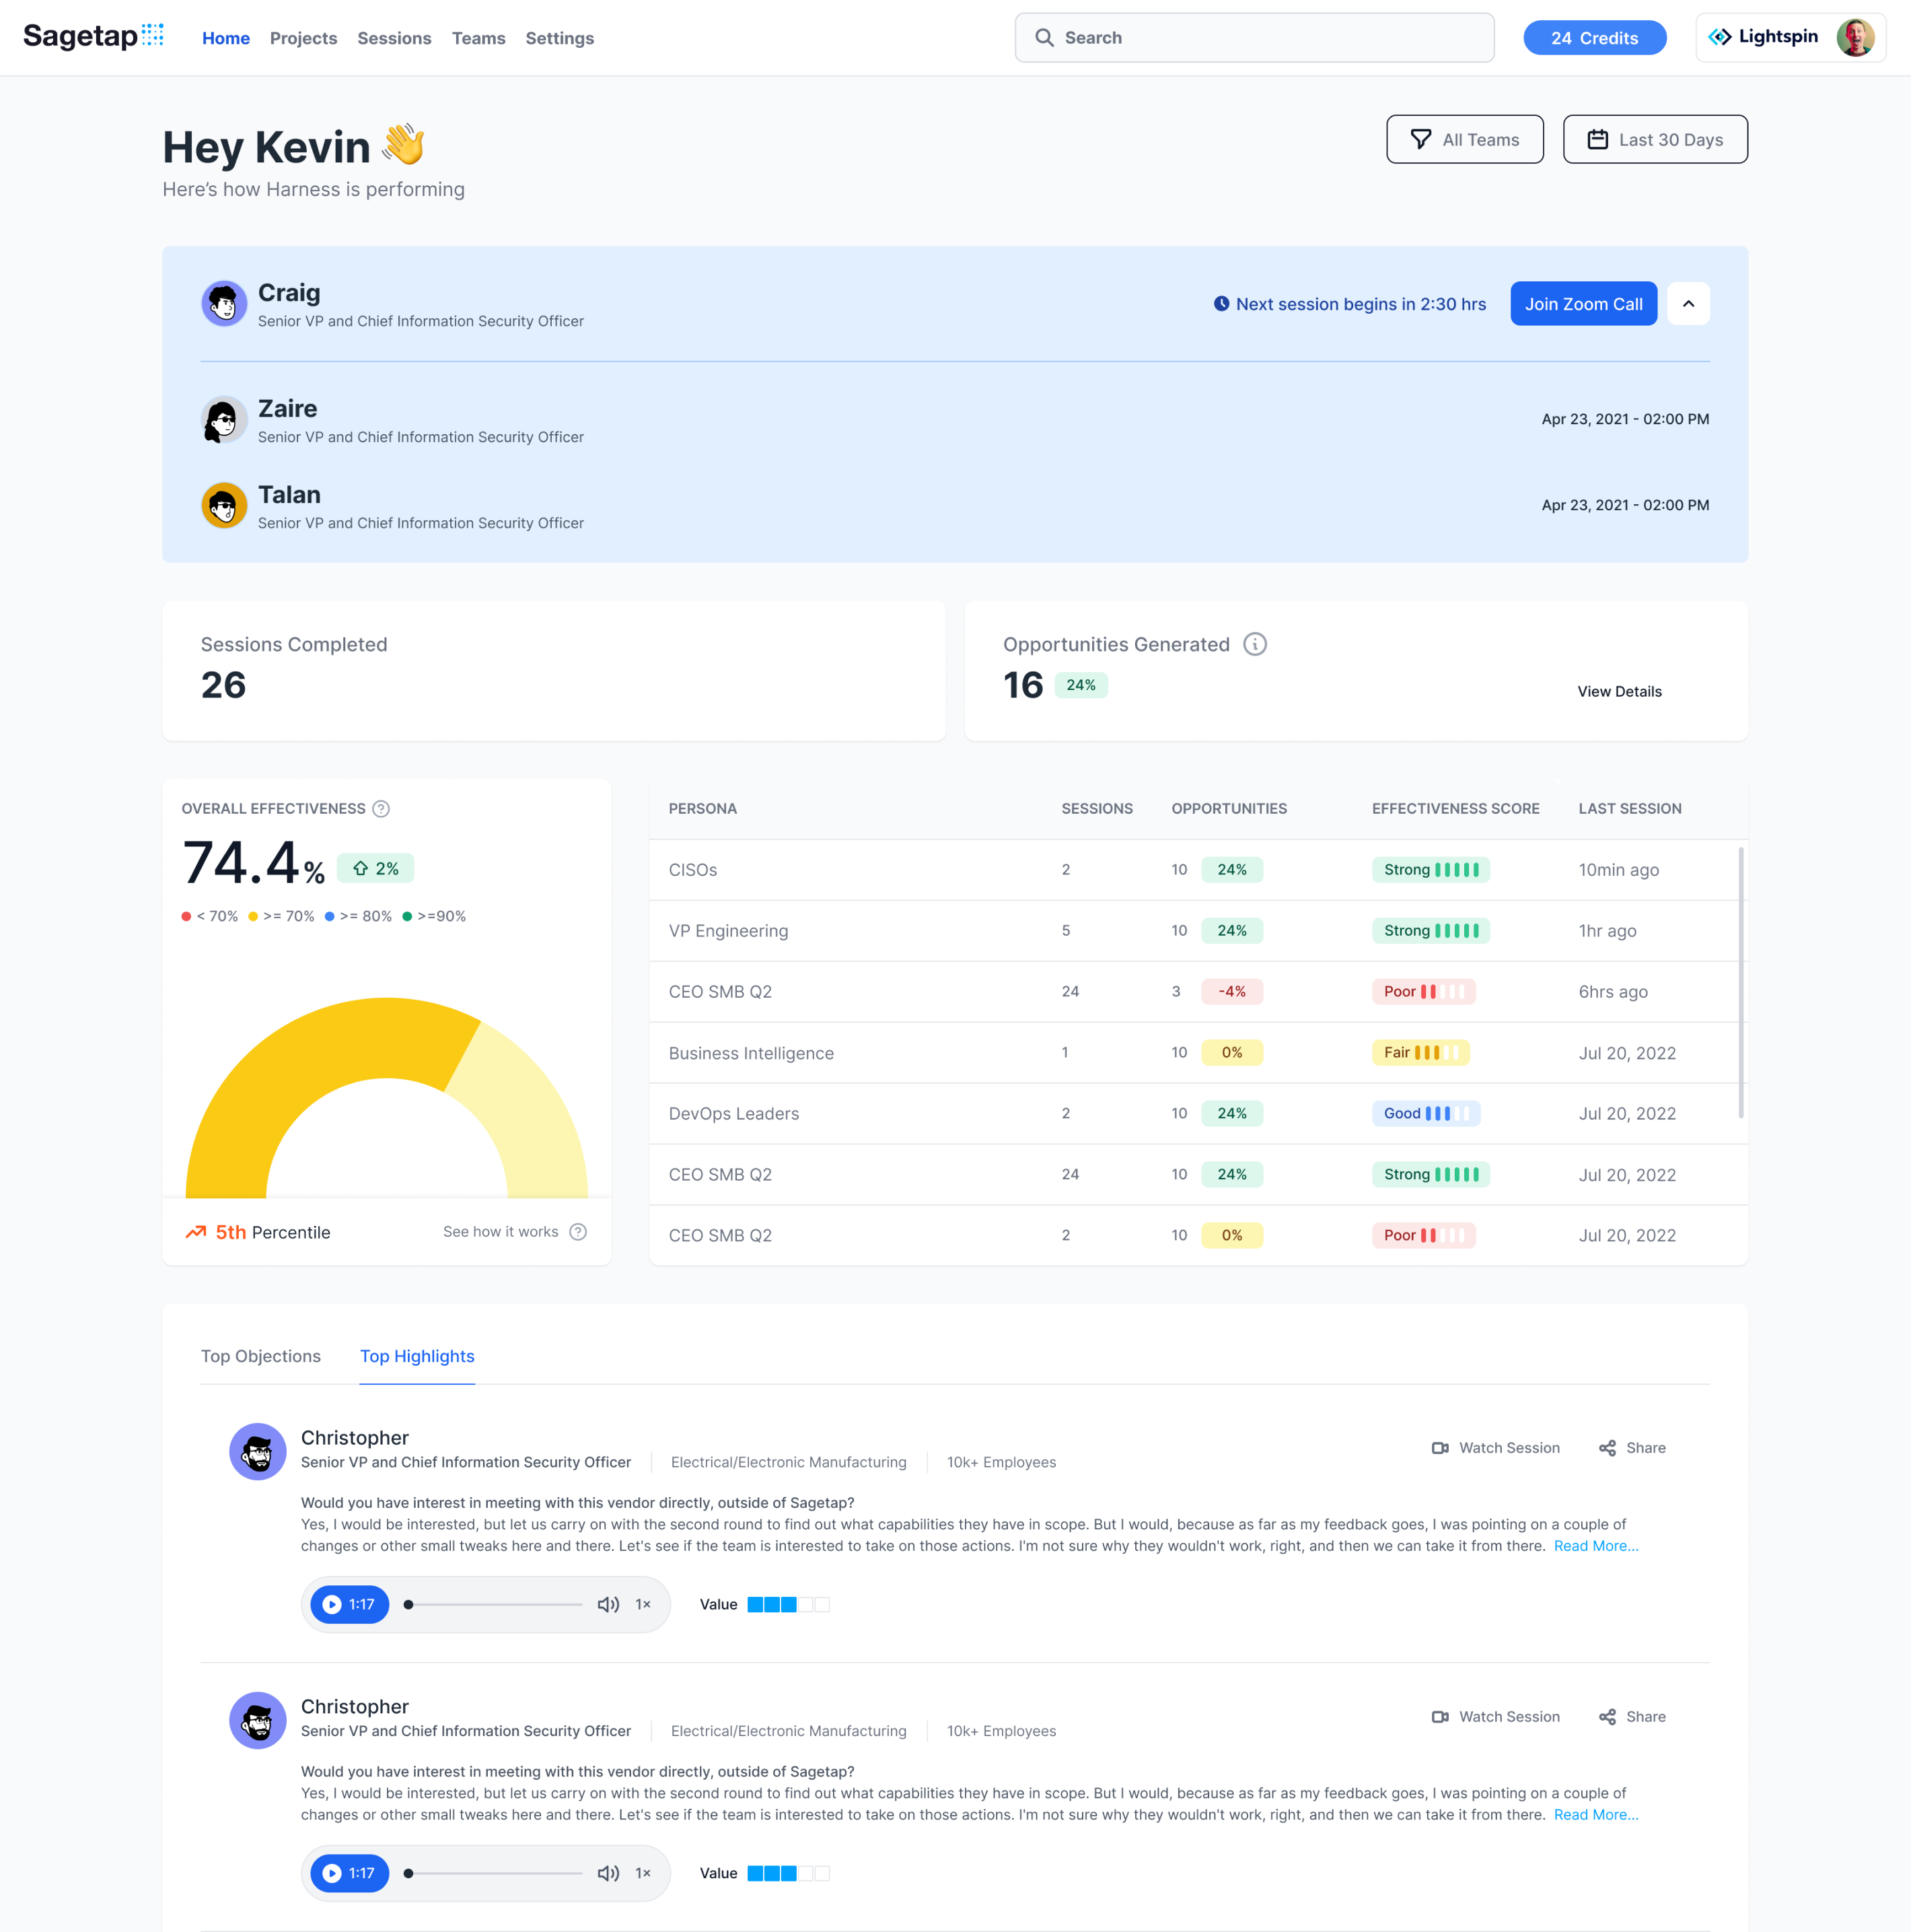Collapse the upcoming sessions panel chevron

[x=1688, y=304]
